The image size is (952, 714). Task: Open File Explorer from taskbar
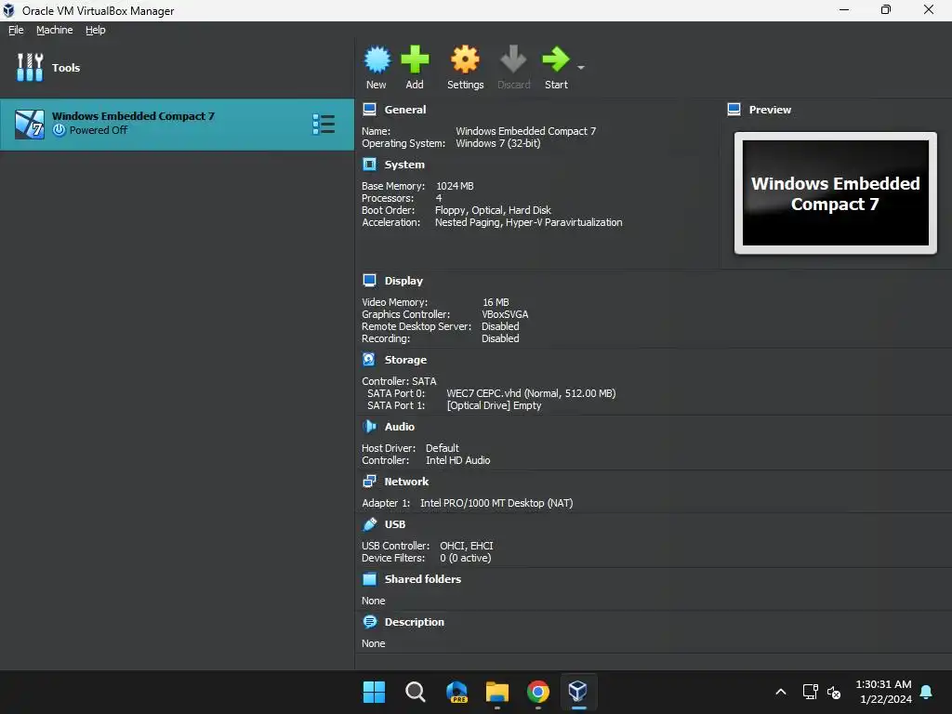coord(496,692)
